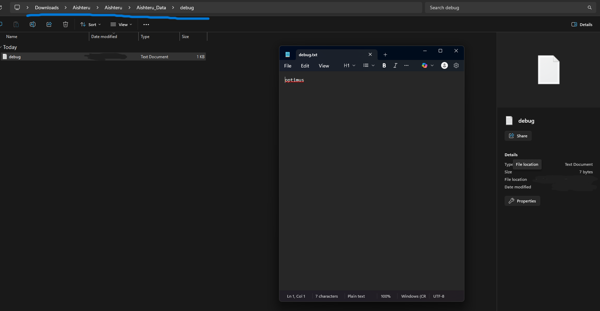The width and height of the screenshot is (600, 311).
Task: Open the list style dropdown in Notepad
Action: (x=369, y=66)
